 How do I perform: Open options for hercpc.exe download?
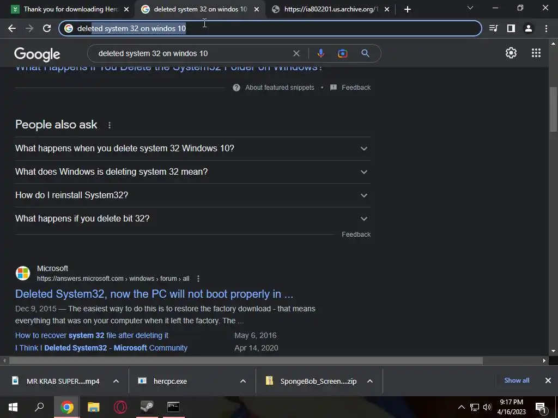point(243,381)
